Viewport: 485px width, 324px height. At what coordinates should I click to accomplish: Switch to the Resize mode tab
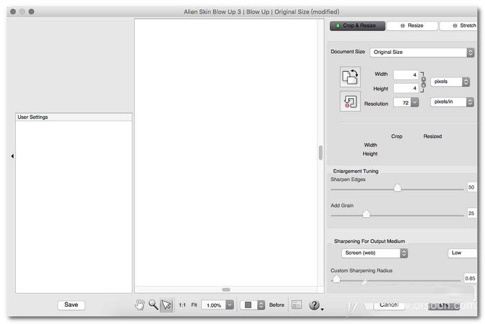coord(412,26)
